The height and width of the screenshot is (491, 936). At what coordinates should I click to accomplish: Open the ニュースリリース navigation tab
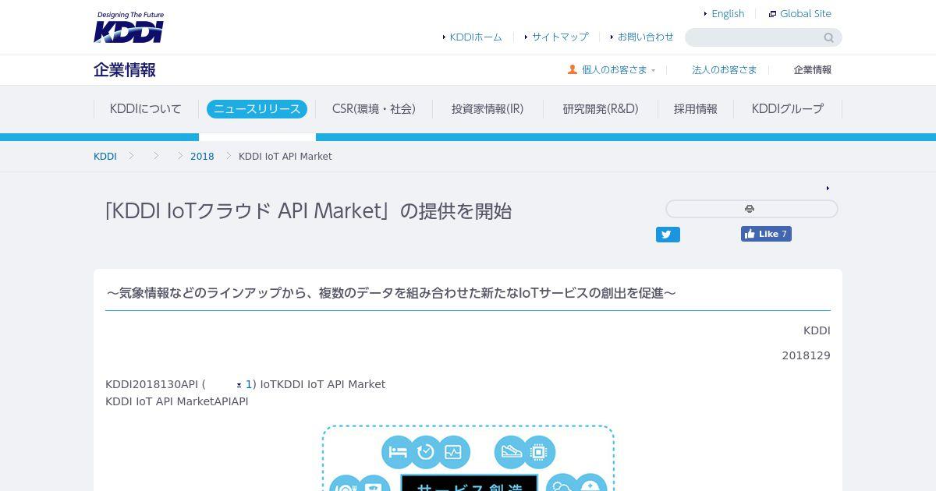pyautogui.click(x=257, y=109)
